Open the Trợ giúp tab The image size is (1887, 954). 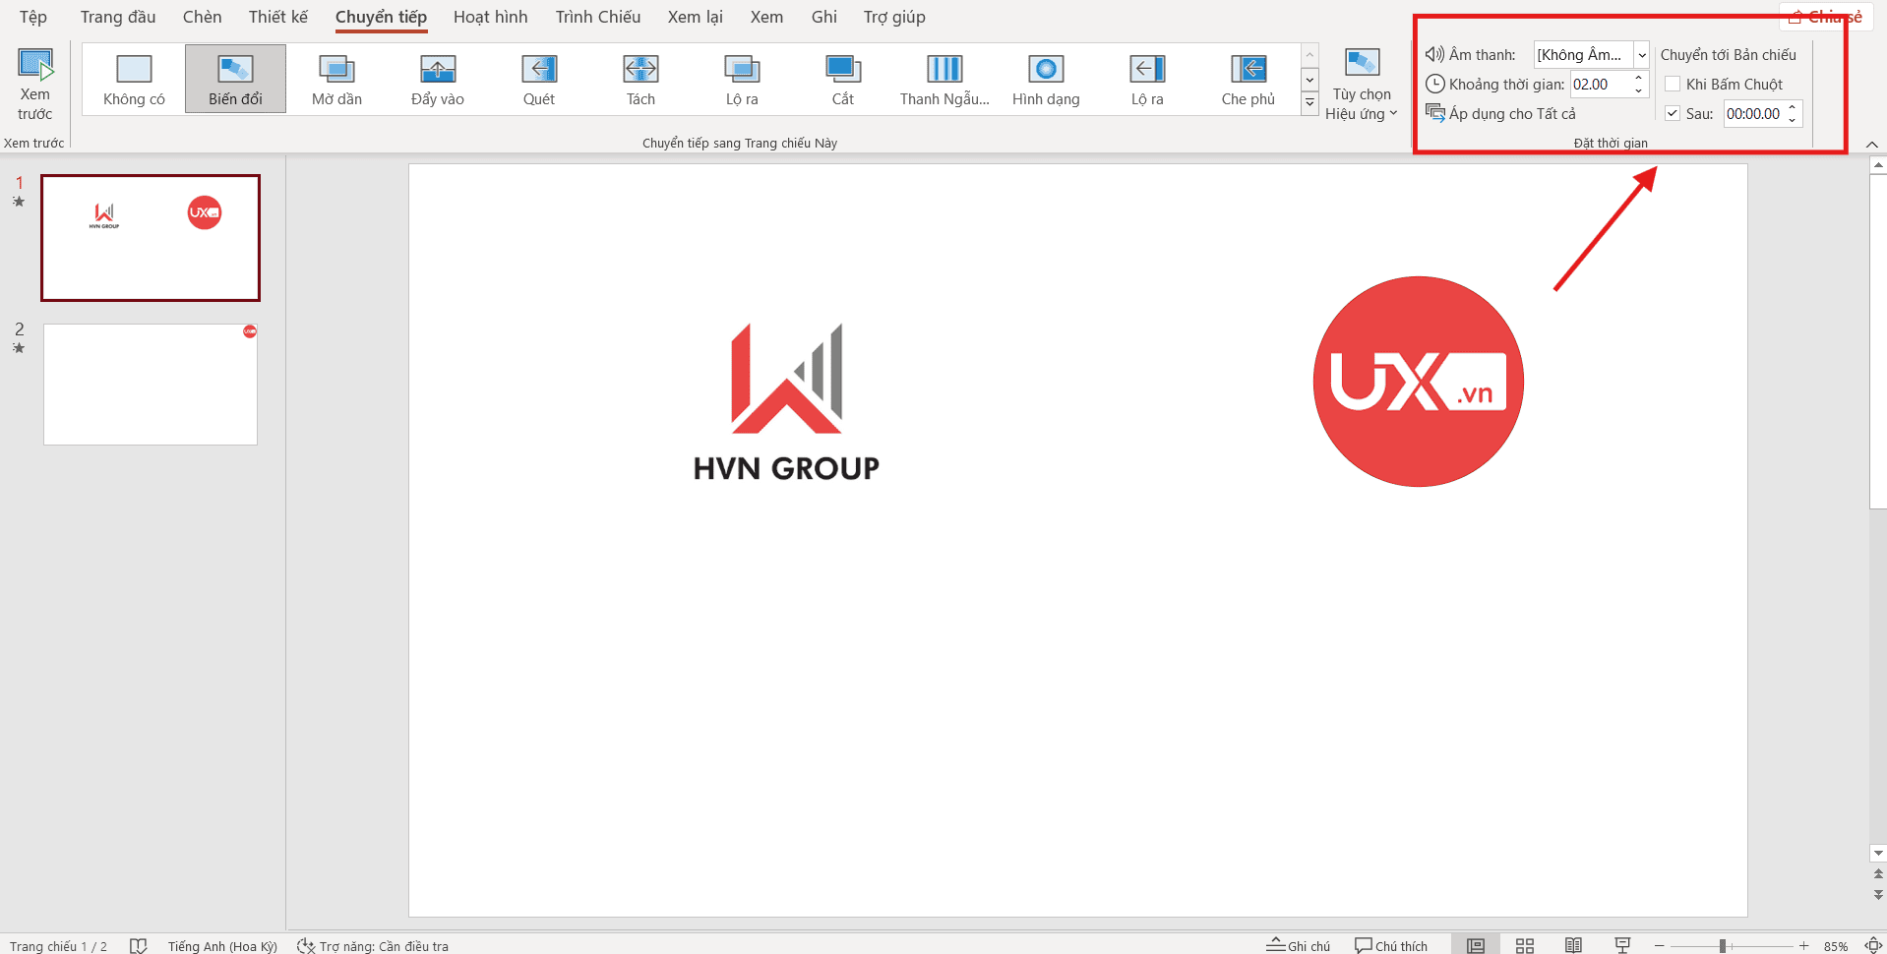click(x=894, y=17)
